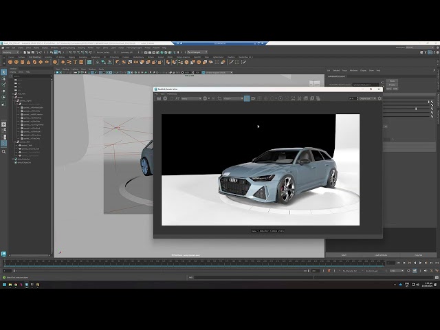
Task: Click the Outliner vertical scrollbar
Action: point(52,166)
